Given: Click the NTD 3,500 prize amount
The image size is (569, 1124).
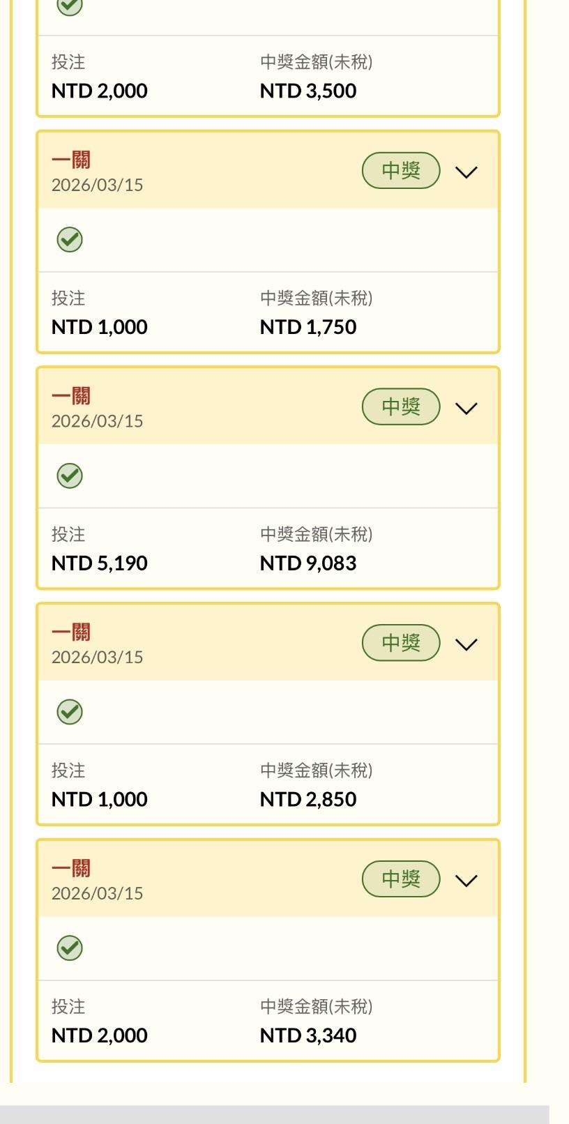Looking at the screenshot, I should point(308,91).
